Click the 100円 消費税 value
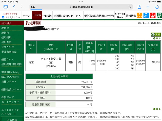Viewport: 162px width, 121px height. 89,98
